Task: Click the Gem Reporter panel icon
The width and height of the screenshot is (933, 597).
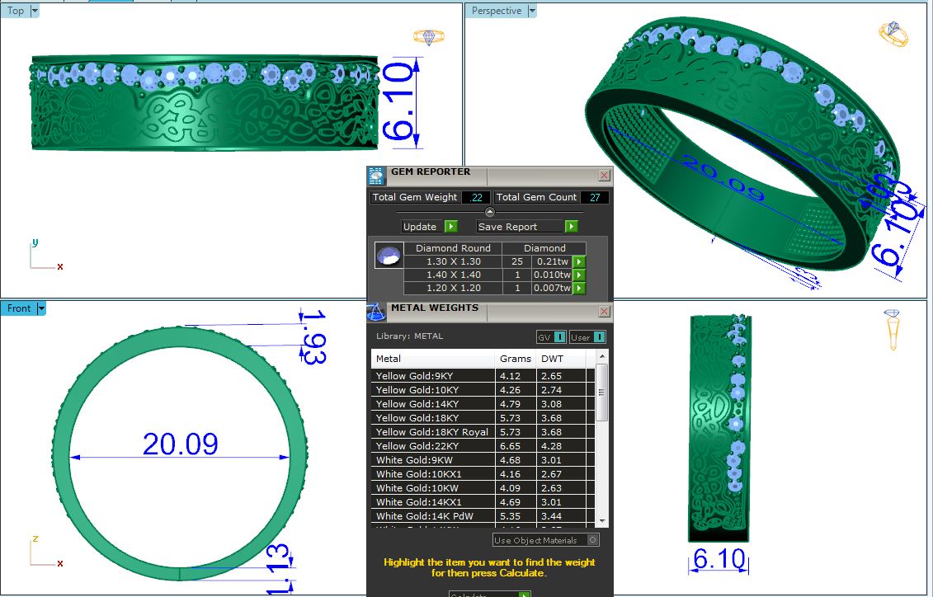Action: coord(376,175)
